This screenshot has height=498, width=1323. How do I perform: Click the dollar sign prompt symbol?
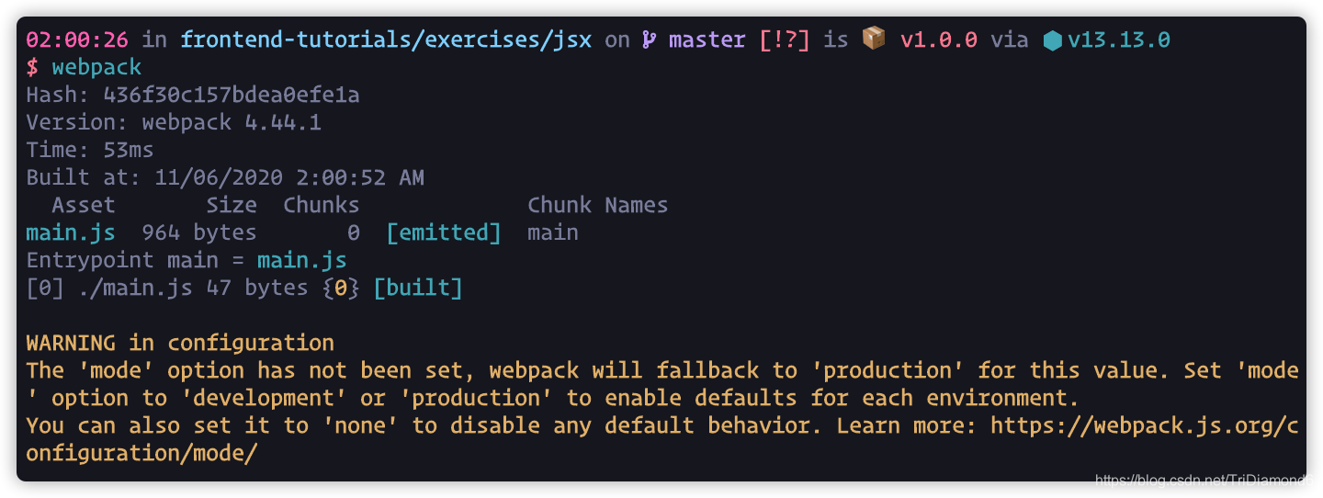click(x=32, y=68)
